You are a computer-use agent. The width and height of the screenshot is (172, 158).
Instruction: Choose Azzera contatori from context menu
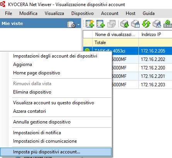(x=29, y=111)
